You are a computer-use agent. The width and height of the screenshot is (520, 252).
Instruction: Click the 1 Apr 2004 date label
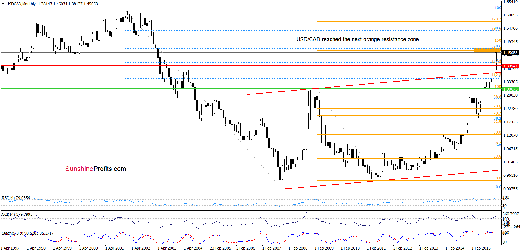click(x=193, y=248)
